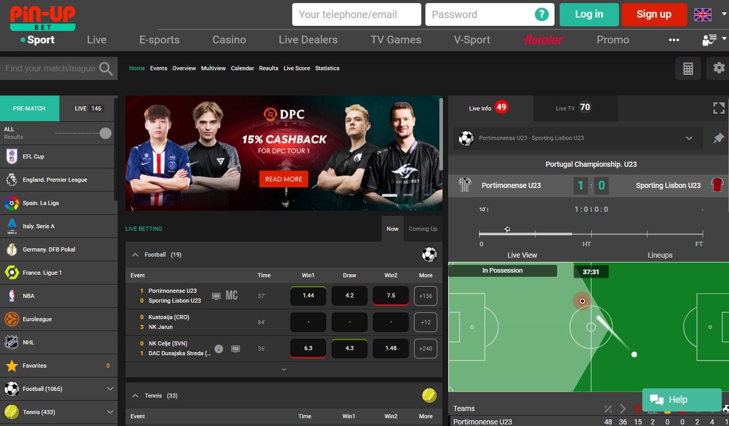
Task: Switch to the Live TV tab
Action: click(x=575, y=108)
